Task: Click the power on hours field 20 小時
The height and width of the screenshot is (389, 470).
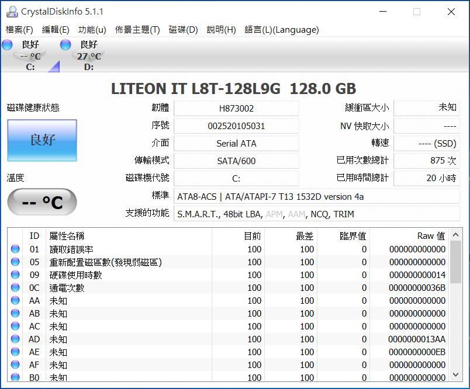Action: click(427, 179)
